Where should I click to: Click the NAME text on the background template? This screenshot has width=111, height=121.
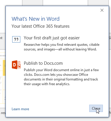3,56
